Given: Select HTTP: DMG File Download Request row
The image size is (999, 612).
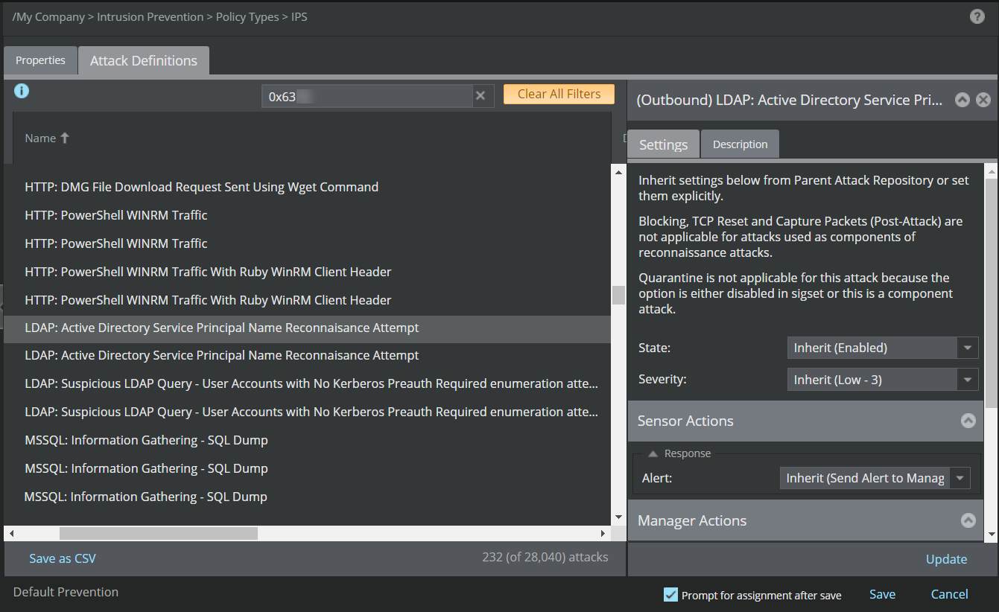Looking at the screenshot, I should pos(307,187).
